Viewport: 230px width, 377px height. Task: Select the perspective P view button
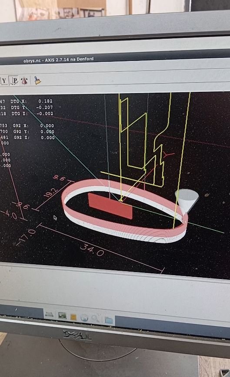[x=14, y=81]
